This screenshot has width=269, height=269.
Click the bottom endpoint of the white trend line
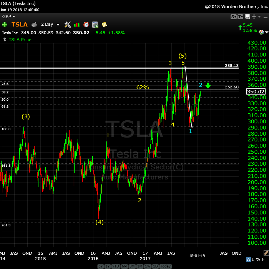pyautogui.click(x=192, y=127)
